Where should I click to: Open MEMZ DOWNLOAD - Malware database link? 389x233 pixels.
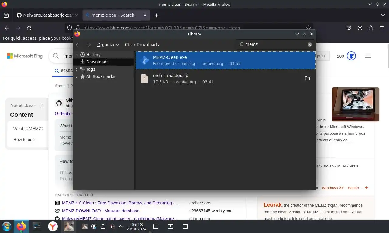pos(101,211)
